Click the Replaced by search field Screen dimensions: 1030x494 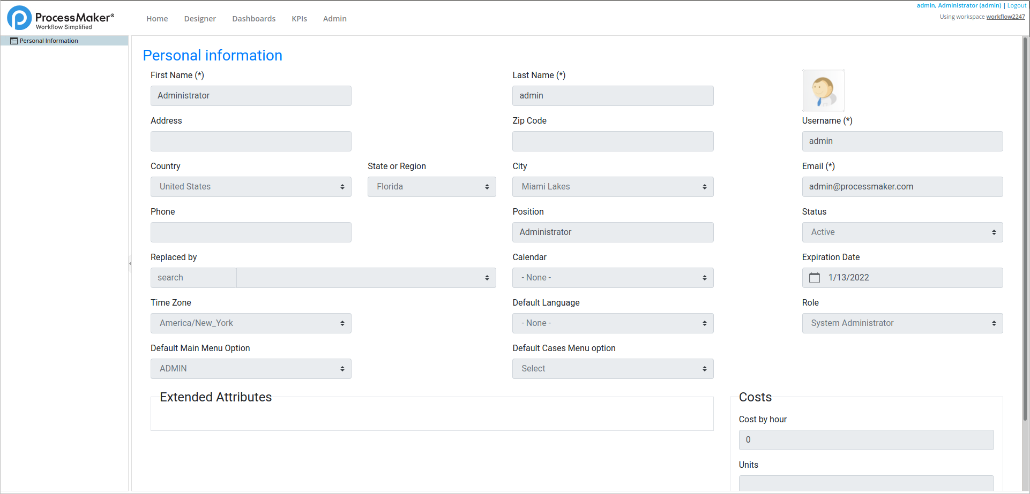[193, 278]
